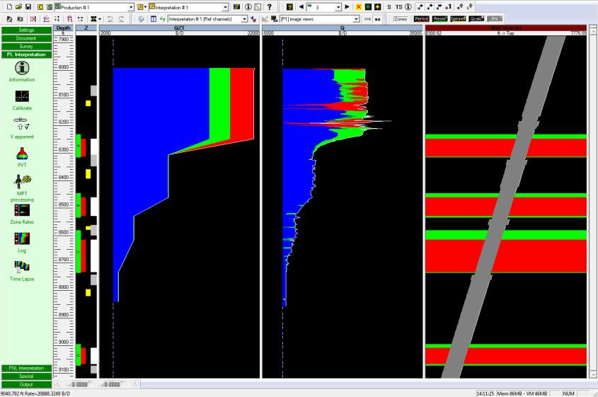Image resolution: width=598 pixels, height=397 pixels.
Task: Open the Information panel icon
Action: click(x=22, y=68)
